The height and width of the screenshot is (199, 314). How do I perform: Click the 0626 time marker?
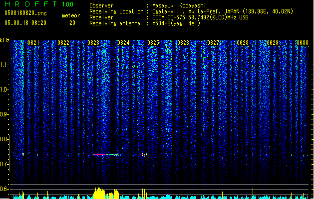click(x=183, y=43)
